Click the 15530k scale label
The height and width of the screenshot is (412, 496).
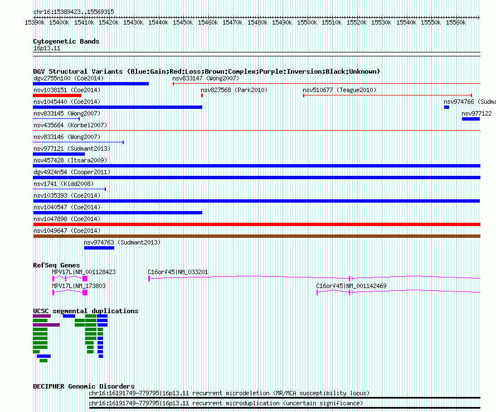pyautogui.click(x=381, y=22)
